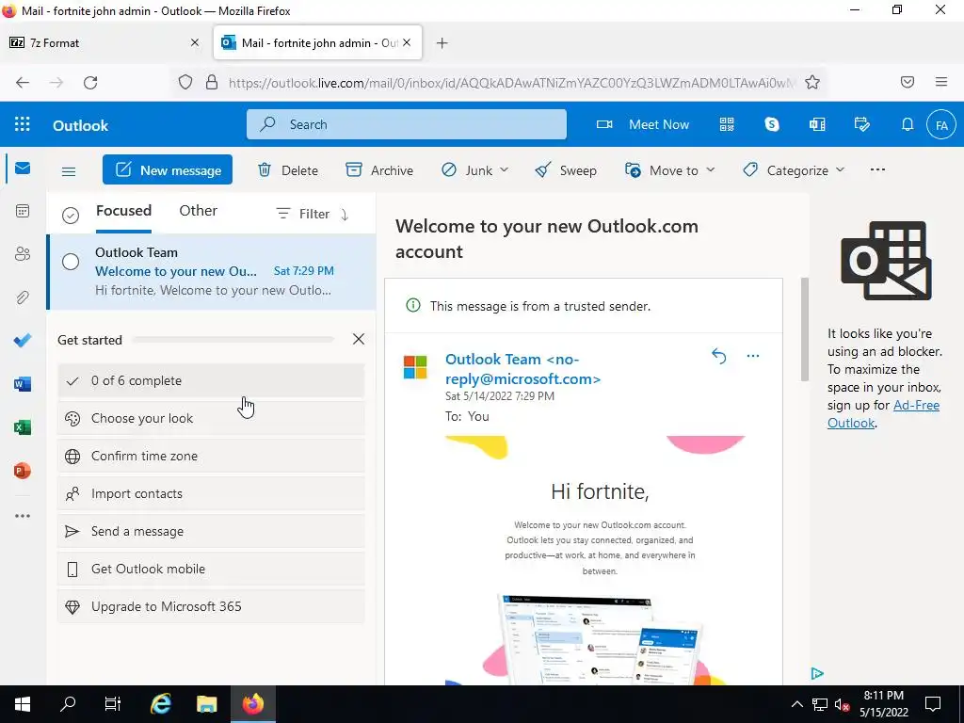The image size is (964, 723).
Task: Close the 7z Format browser tab
Action: point(194,43)
